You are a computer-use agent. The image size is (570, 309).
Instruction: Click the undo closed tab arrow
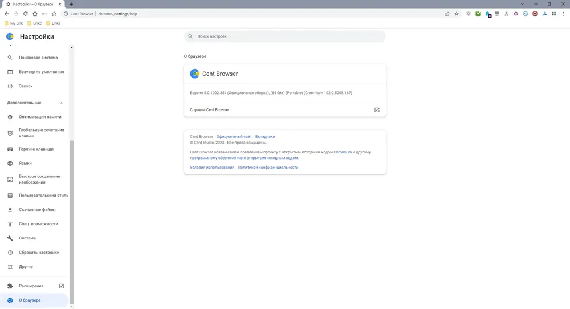(x=44, y=14)
